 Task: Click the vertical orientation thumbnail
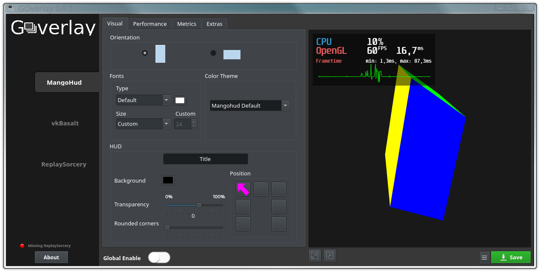click(160, 54)
